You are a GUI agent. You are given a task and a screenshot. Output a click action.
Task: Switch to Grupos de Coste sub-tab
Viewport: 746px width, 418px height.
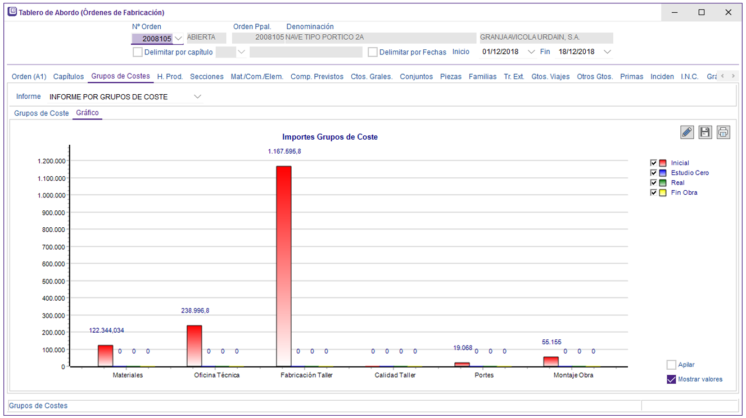point(42,113)
